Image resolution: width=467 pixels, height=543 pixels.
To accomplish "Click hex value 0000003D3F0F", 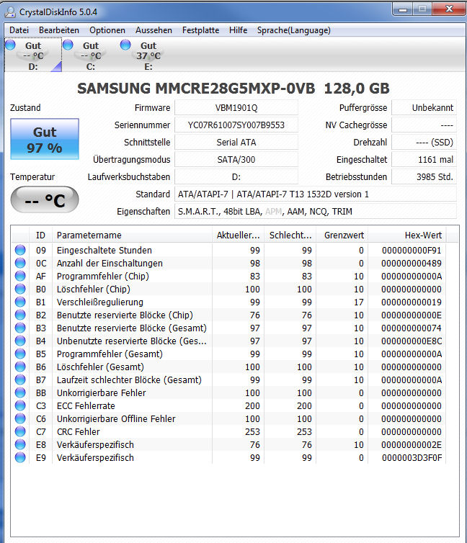I will click(412, 458).
